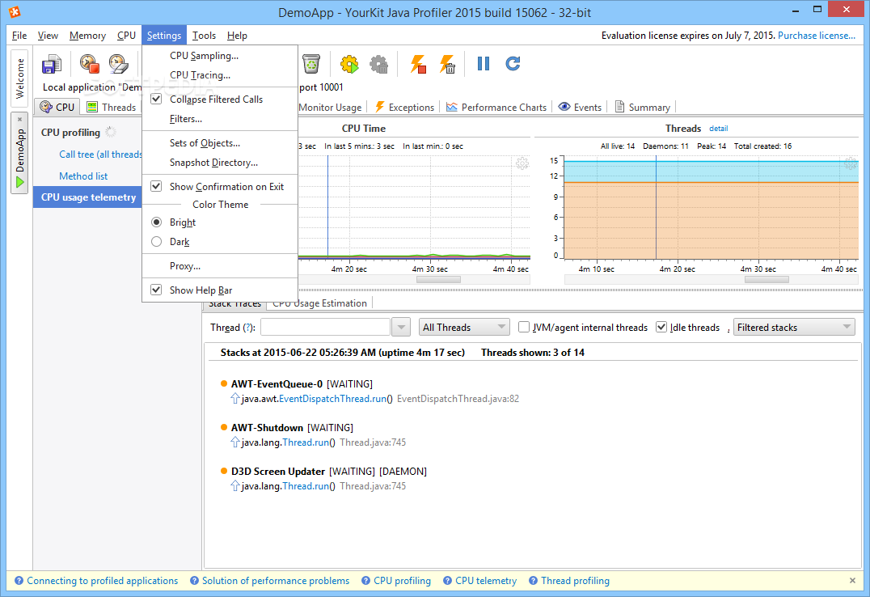Click the stop CPU profiling stopwatch icon

click(x=89, y=64)
